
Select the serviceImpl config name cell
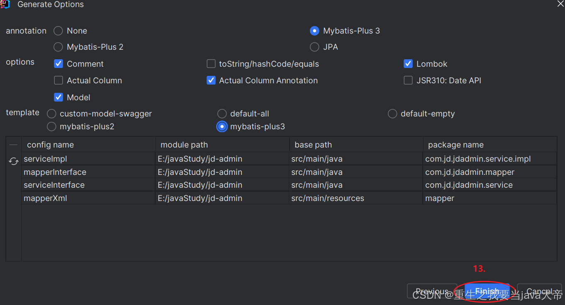click(88, 159)
